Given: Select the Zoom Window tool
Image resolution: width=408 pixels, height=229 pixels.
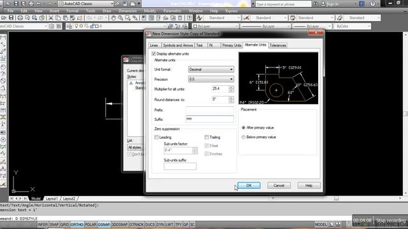Looking at the screenshot, I should 127,18.
